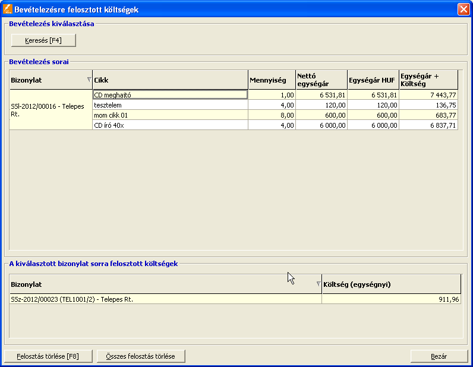Click the 911,96 cost value

click(x=391, y=299)
